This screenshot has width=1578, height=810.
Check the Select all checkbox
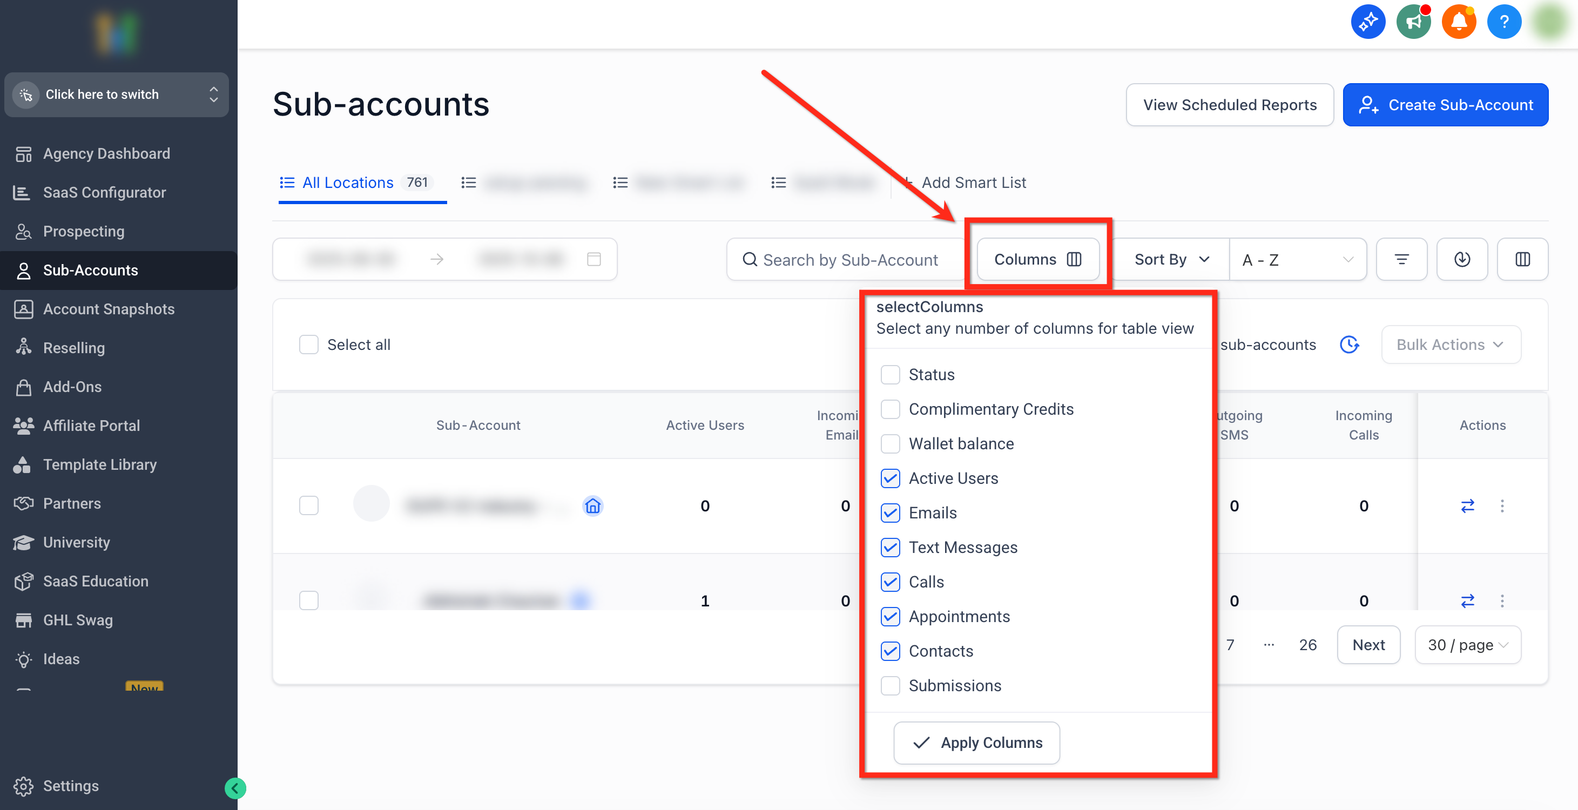[x=309, y=345]
